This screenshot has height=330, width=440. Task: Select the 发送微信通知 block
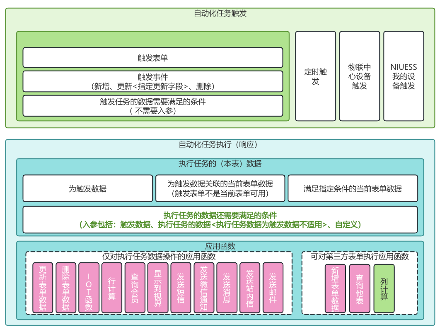(x=204, y=288)
